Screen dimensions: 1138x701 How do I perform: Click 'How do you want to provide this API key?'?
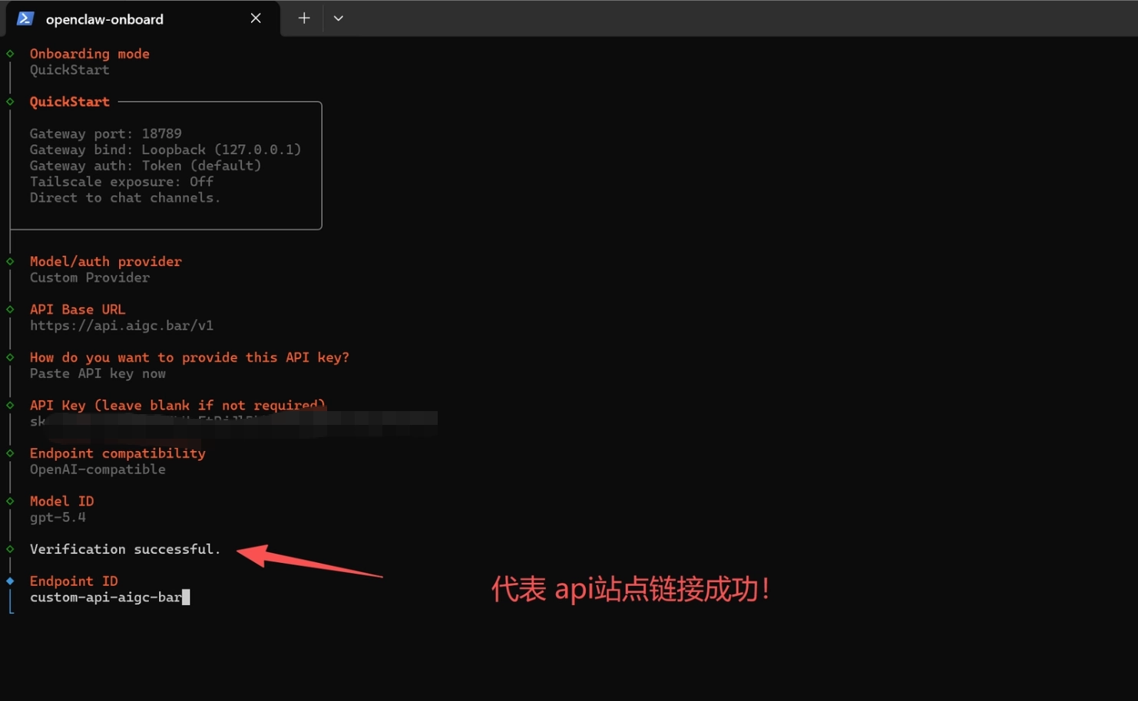click(190, 357)
